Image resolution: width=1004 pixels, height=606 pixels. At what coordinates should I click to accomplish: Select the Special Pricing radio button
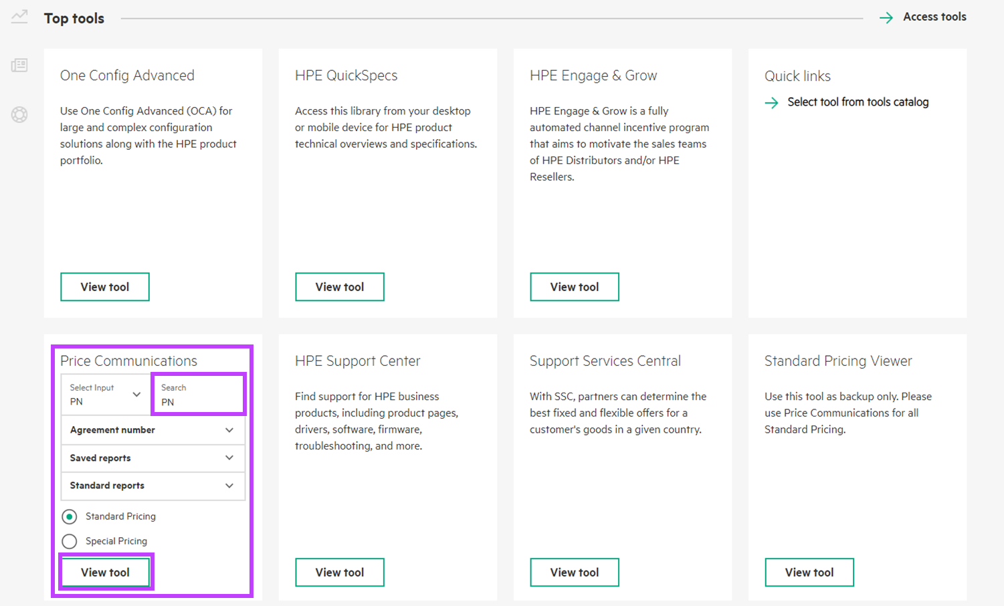click(69, 541)
